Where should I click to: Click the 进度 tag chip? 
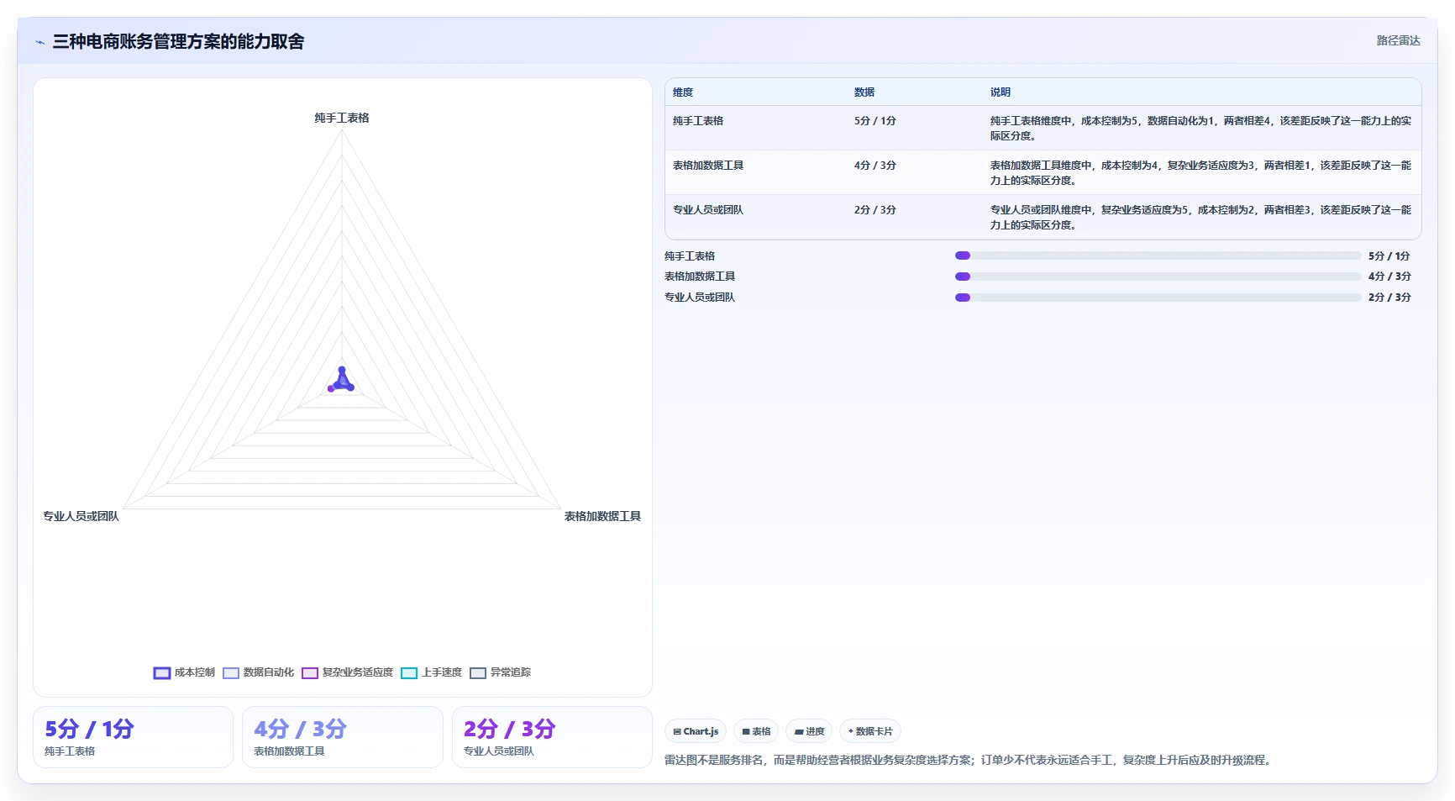coord(809,731)
